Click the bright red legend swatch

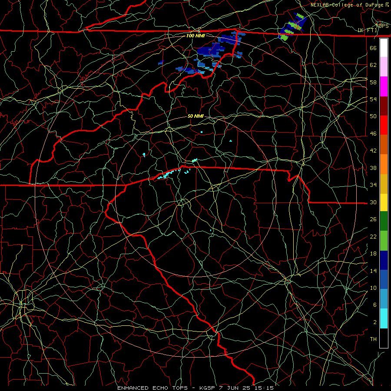pyautogui.click(x=384, y=125)
